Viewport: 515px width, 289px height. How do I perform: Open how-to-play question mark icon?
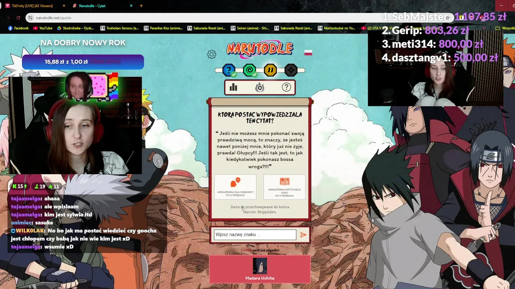click(286, 87)
